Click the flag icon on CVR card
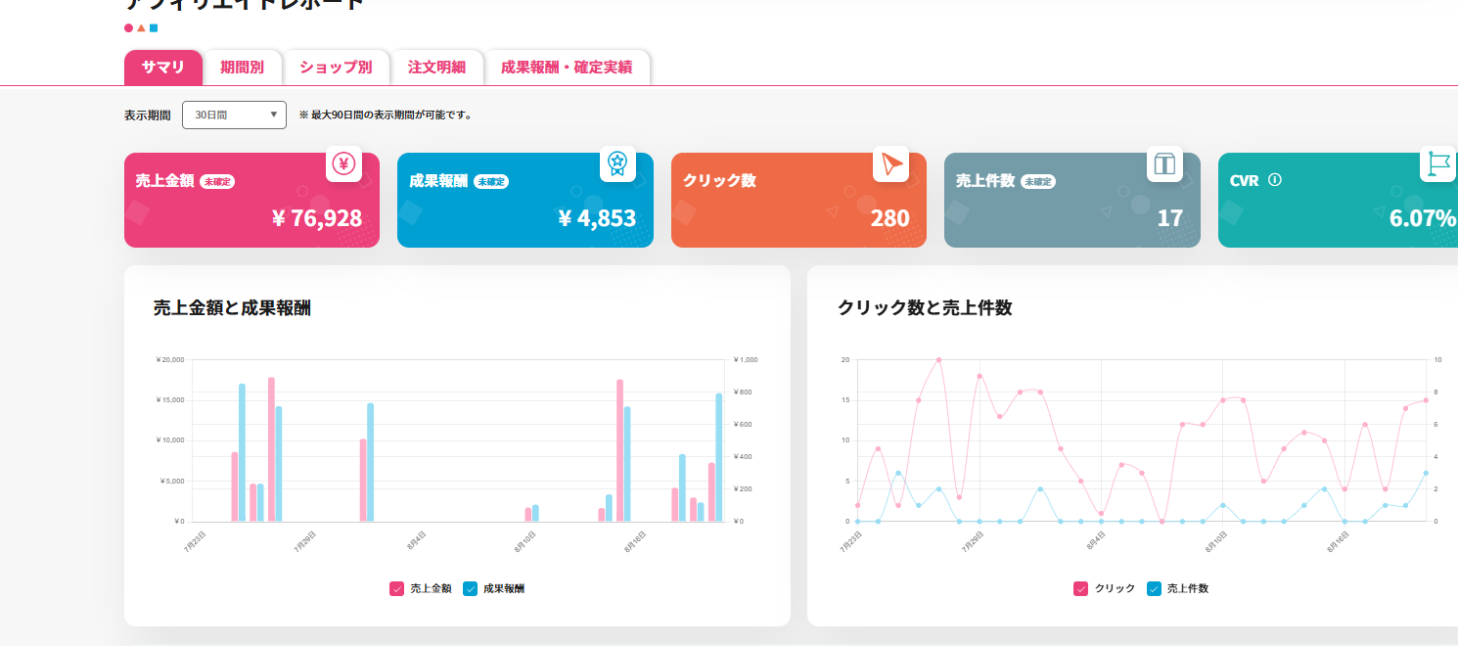Screen dimensions: 1458x646 [1437, 163]
